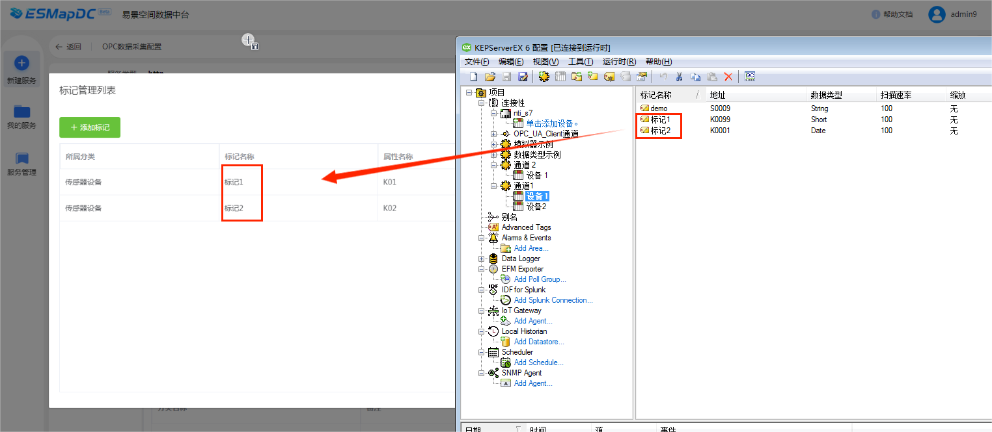Click the ESMapDC logo
Screen dimensions: 992x432
point(61,14)
